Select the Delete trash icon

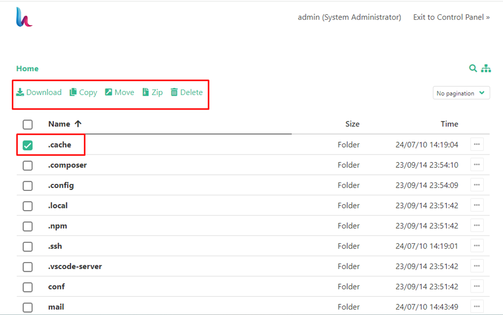174,92
